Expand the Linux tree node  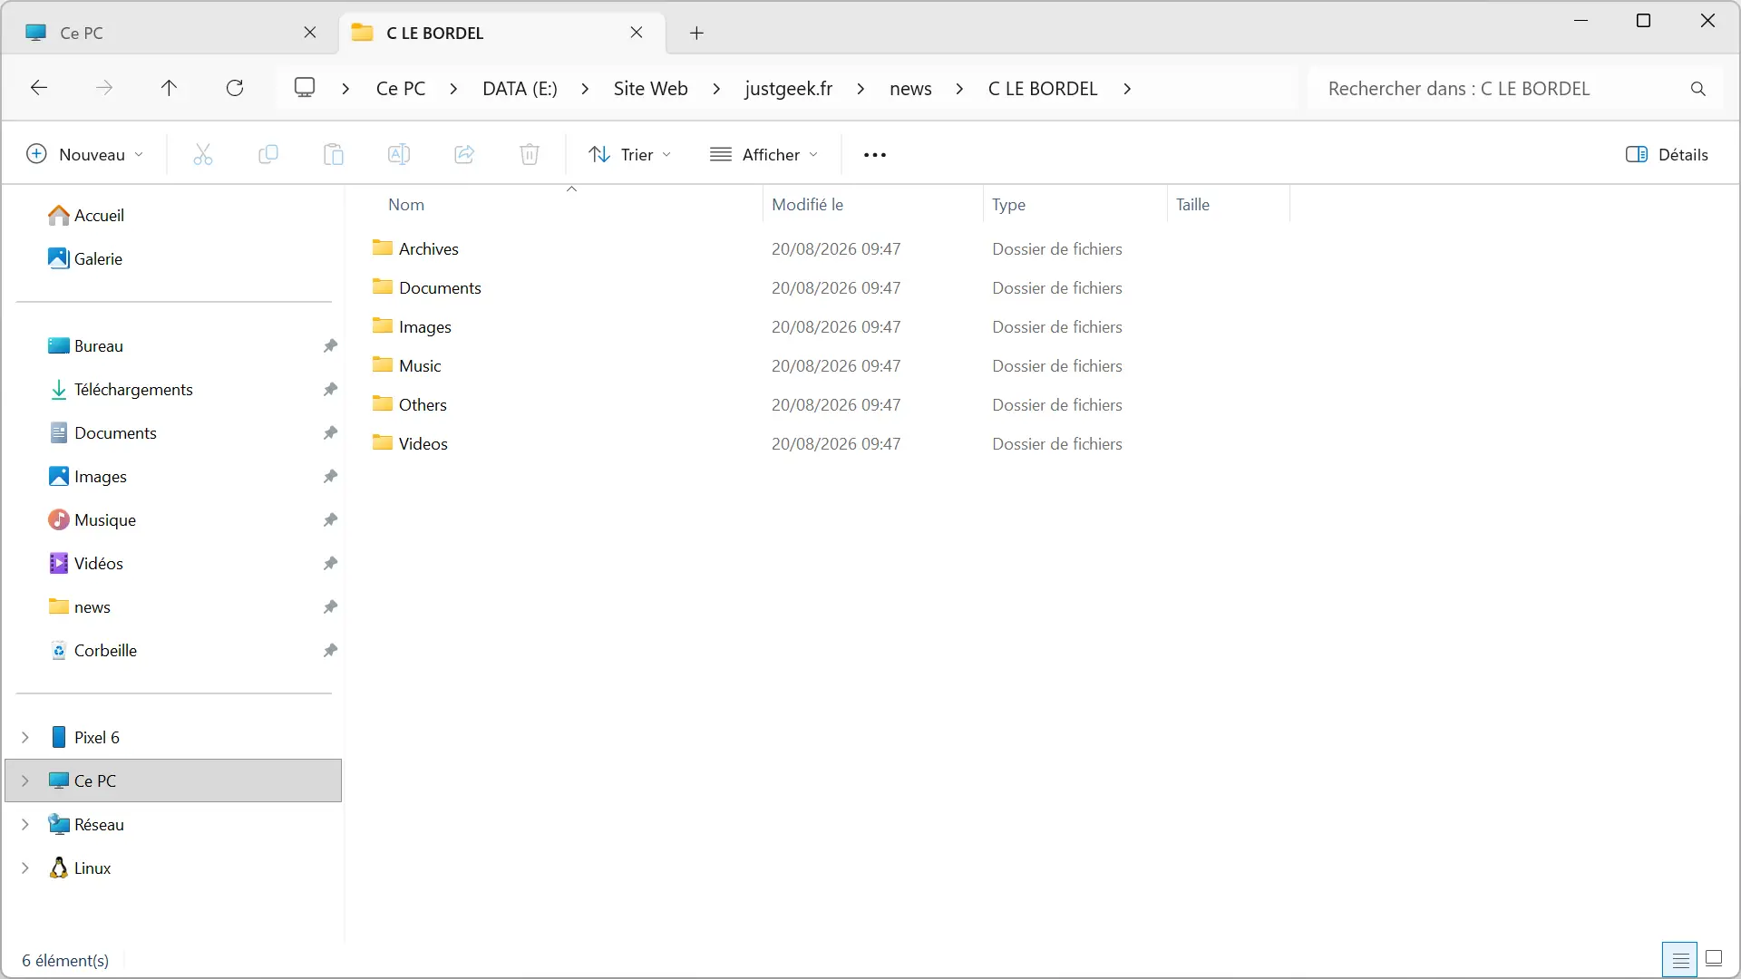[25, 868]
